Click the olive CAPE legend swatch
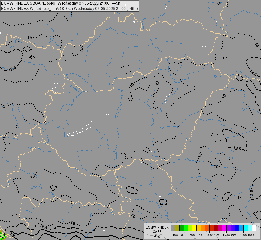Screen dimensions: 261x240 click(x=178, y=228)
